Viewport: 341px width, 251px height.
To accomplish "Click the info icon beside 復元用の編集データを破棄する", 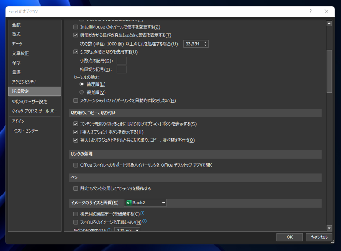I will pos(142,213).
